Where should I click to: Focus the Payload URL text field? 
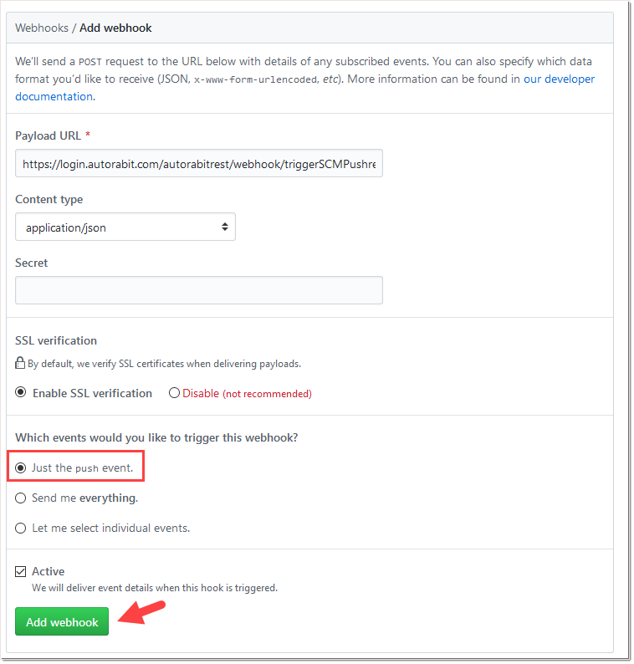pyautogui.click(x=199, y=165)
